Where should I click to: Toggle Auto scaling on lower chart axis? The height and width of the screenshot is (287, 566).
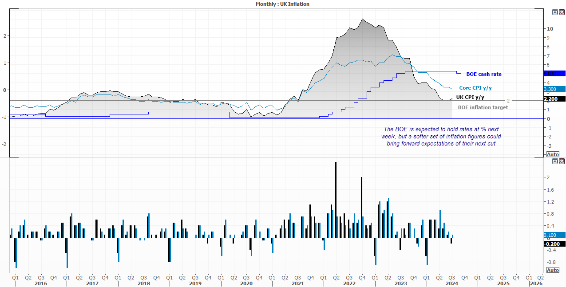pyautogui.click(x=553, y=270)
